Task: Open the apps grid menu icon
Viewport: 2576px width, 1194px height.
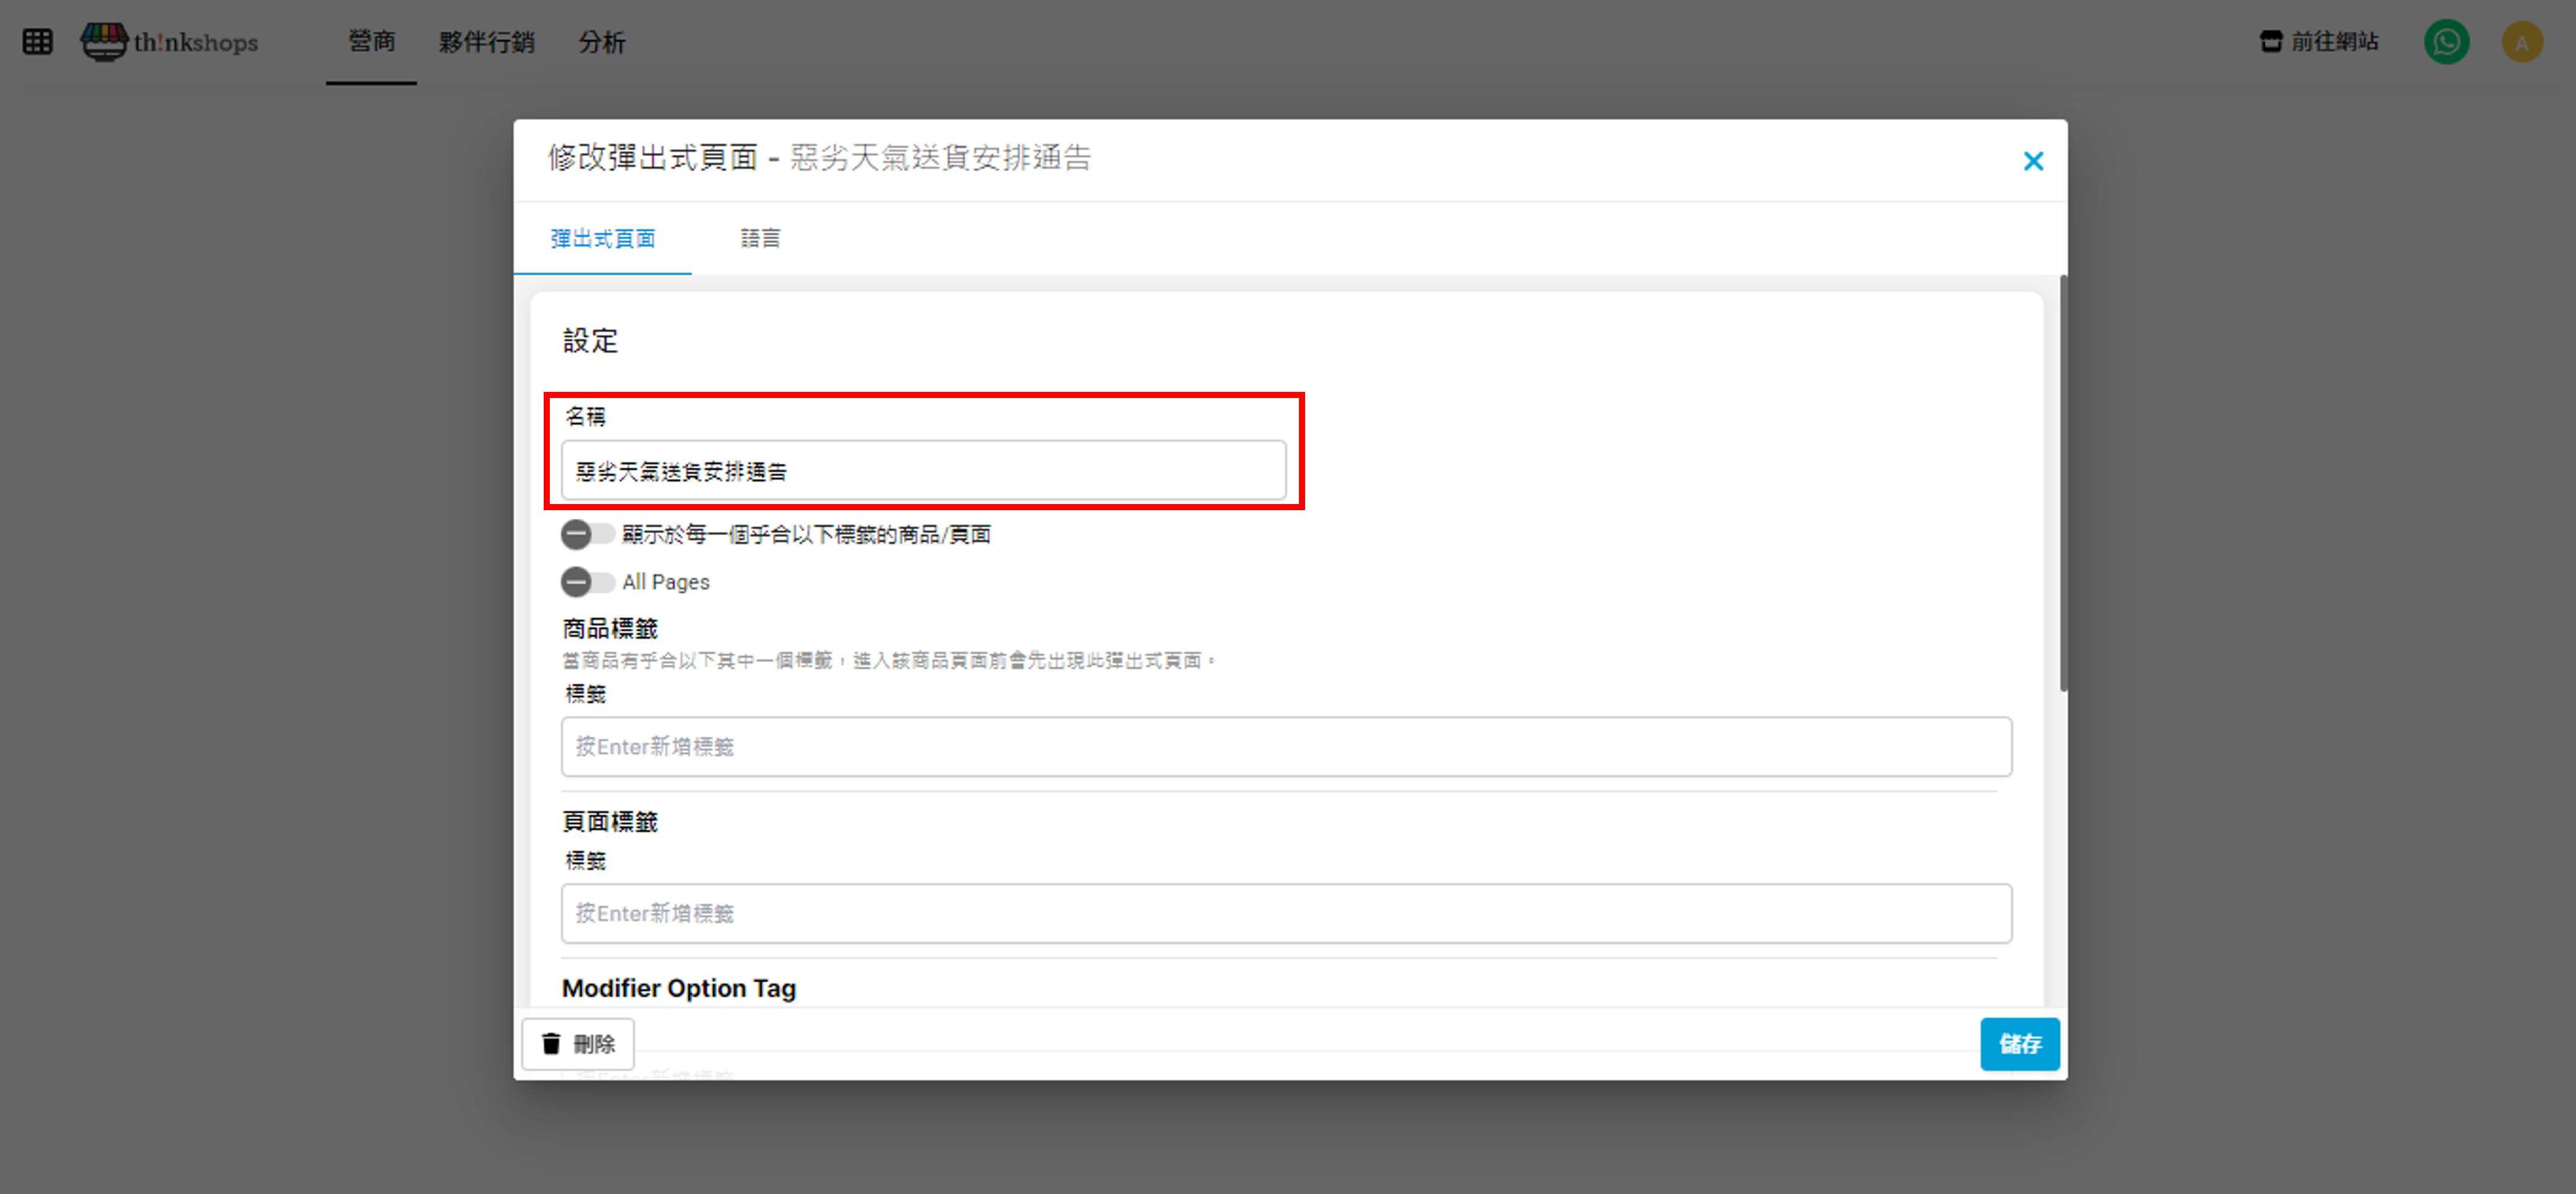Action: click(x=37, y=42)
